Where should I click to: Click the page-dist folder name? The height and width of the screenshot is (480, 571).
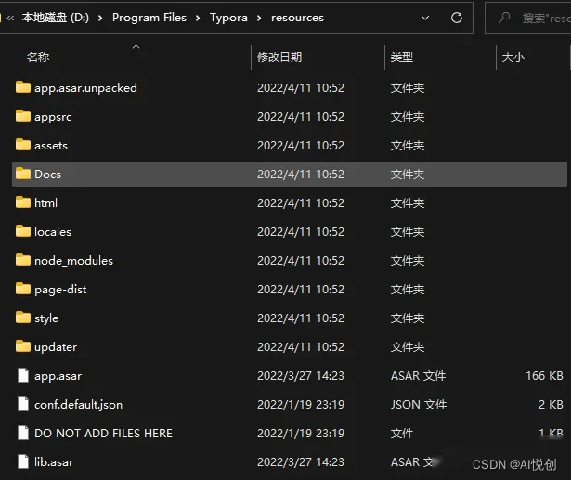pyautogui.click(x=60, y=290)
